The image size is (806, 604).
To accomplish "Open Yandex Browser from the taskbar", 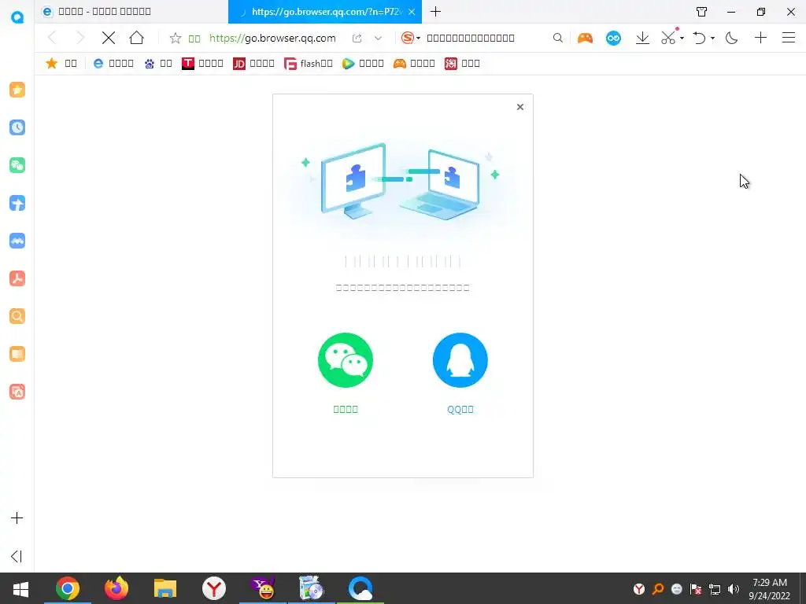I will point(214,588).
